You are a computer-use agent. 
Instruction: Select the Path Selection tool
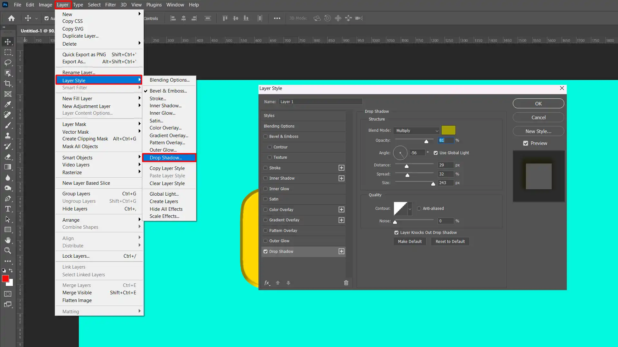8,219
